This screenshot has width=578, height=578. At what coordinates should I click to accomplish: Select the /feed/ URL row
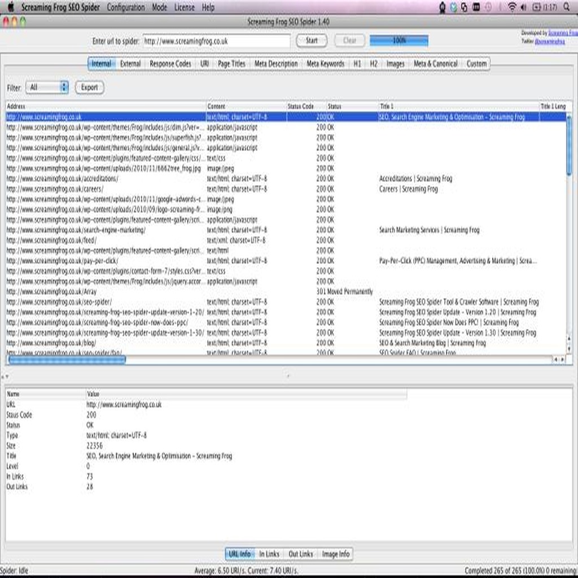[x=286, y=240]
